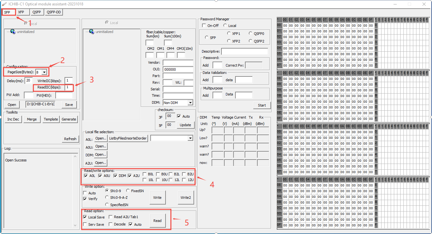Uncheck the DDM read/write option
Viewport: 432px width, 234px height.
[x=116, y=175]
